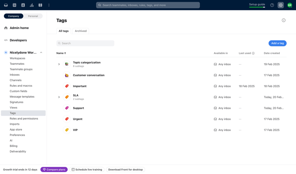The width and height of the screenshot is (296, 174).
Task: Open the knowledge base book icon
Action: pyautogui.click(x=40, y=5)
